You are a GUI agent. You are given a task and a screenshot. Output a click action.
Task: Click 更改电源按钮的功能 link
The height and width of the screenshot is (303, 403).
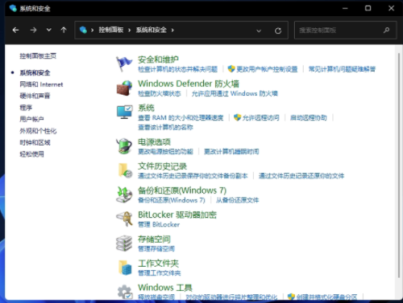pos(165,152)
